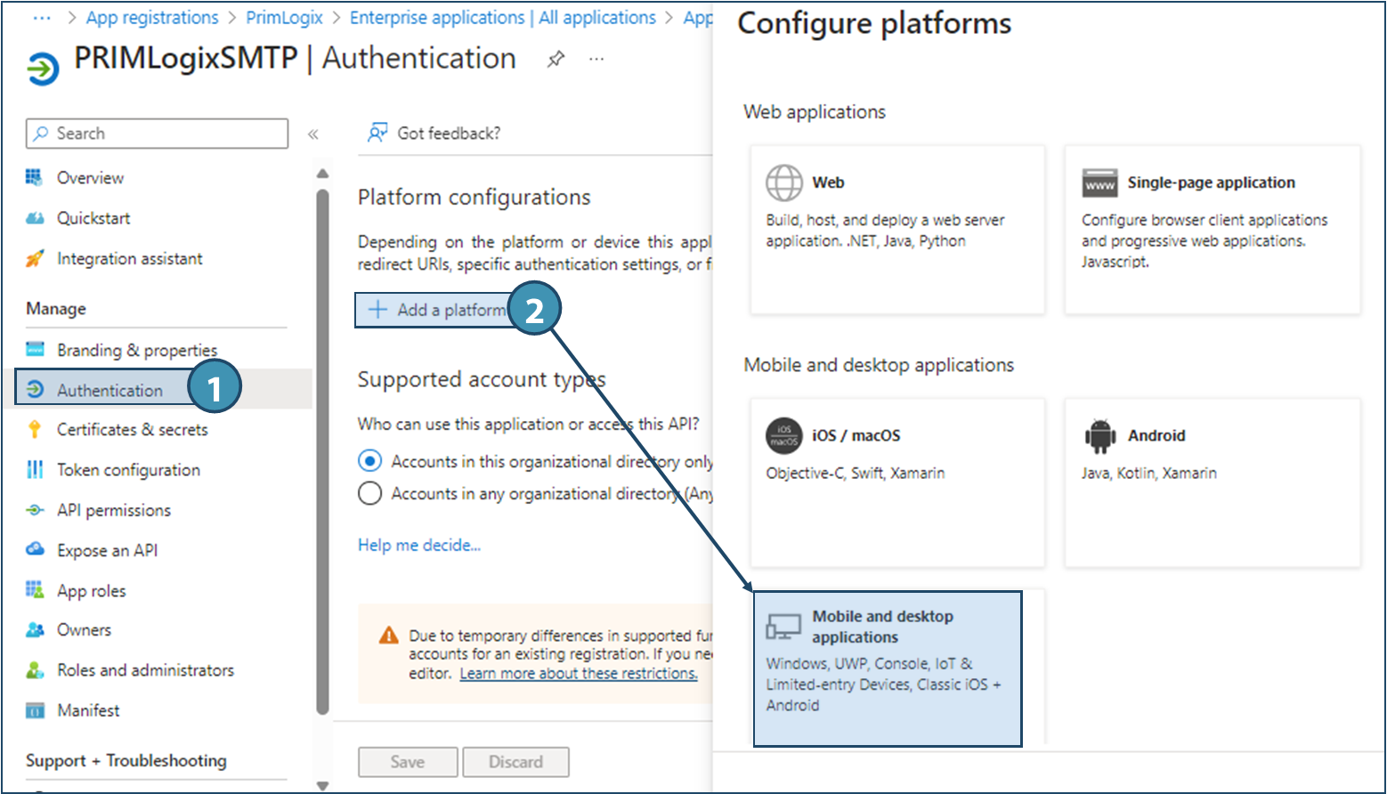
Task: Click the pin icon beside Authentication title
Action: [x=556, y=60]
